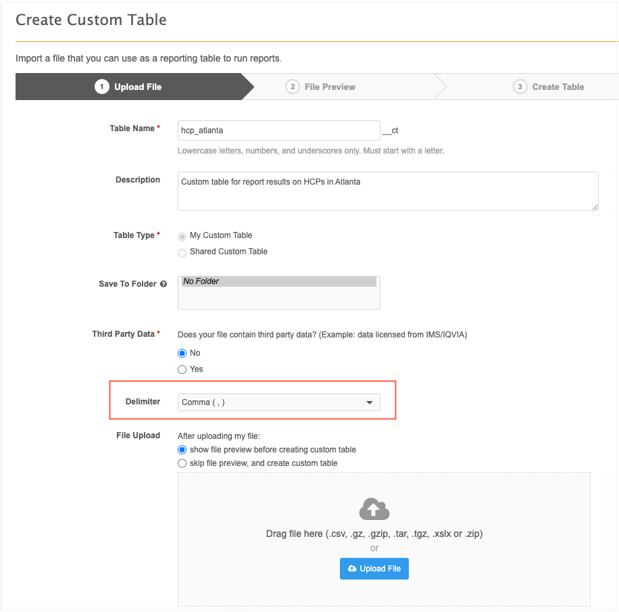Click the Table Name input field
Image resolution: width=619 pixels, height=612 pixels.
tap(278, 131)
